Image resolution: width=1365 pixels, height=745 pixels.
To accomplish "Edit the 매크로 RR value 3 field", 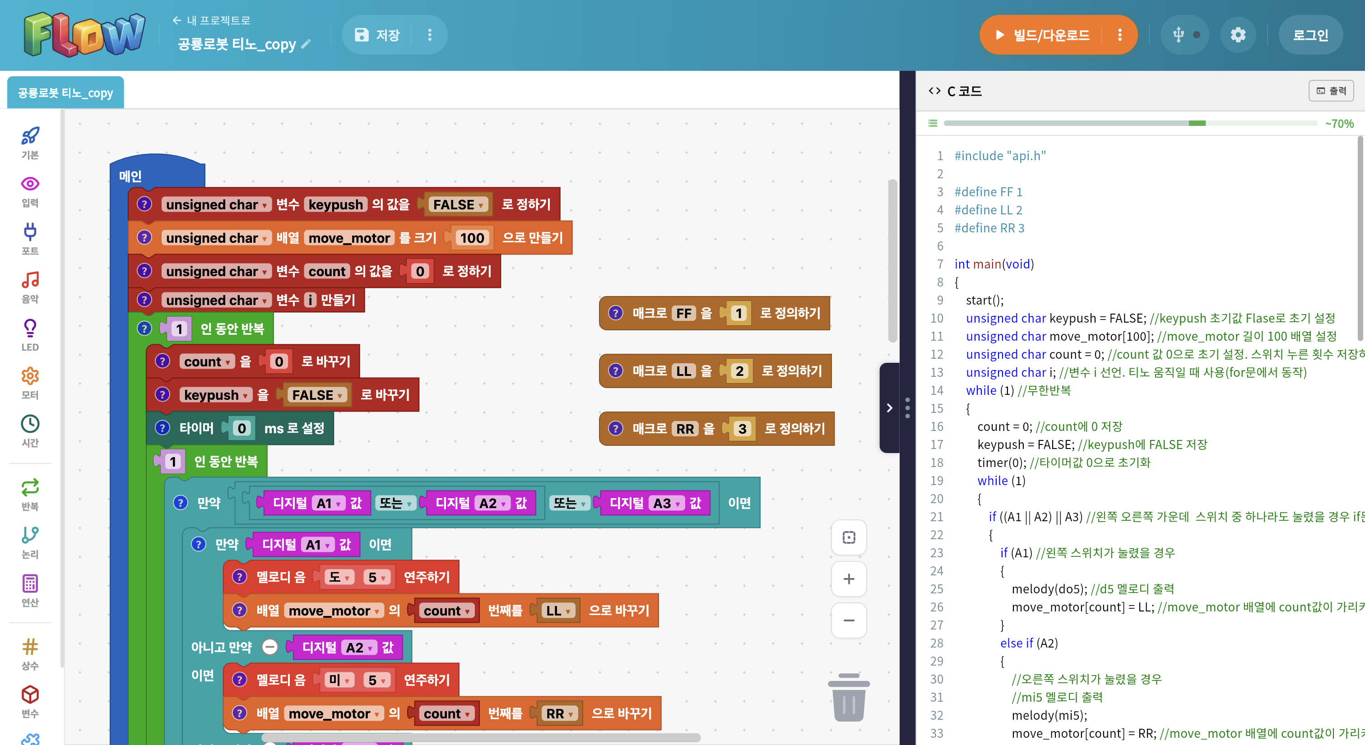I will (x=742, y=429).
